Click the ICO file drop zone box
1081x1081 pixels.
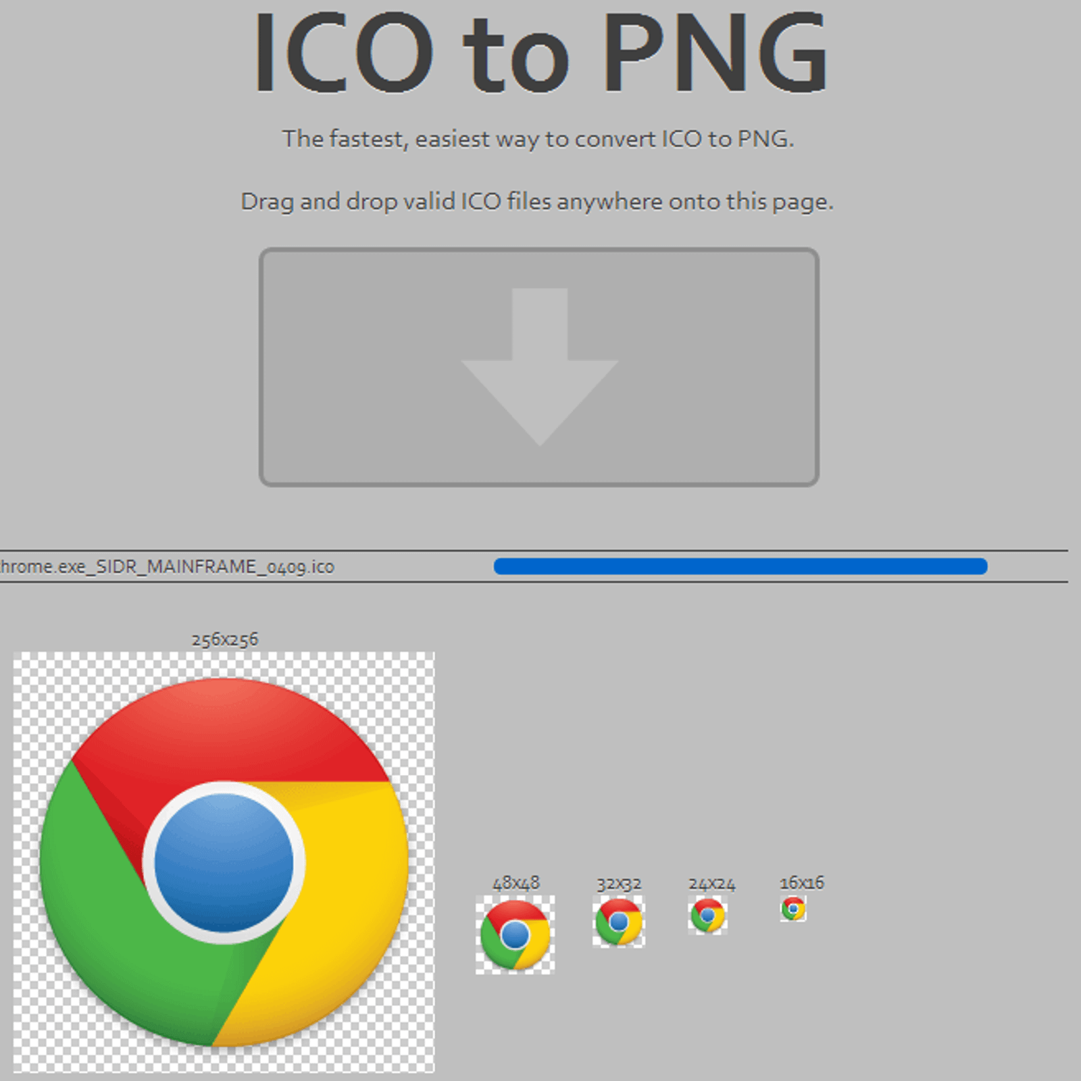pos(539,367)
